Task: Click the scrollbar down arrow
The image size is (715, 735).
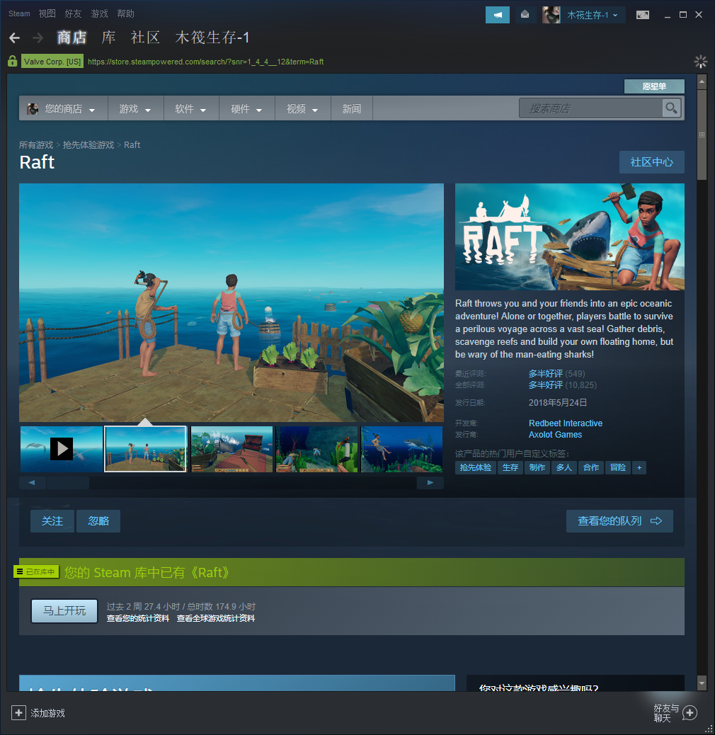Action: coord(702,683)
